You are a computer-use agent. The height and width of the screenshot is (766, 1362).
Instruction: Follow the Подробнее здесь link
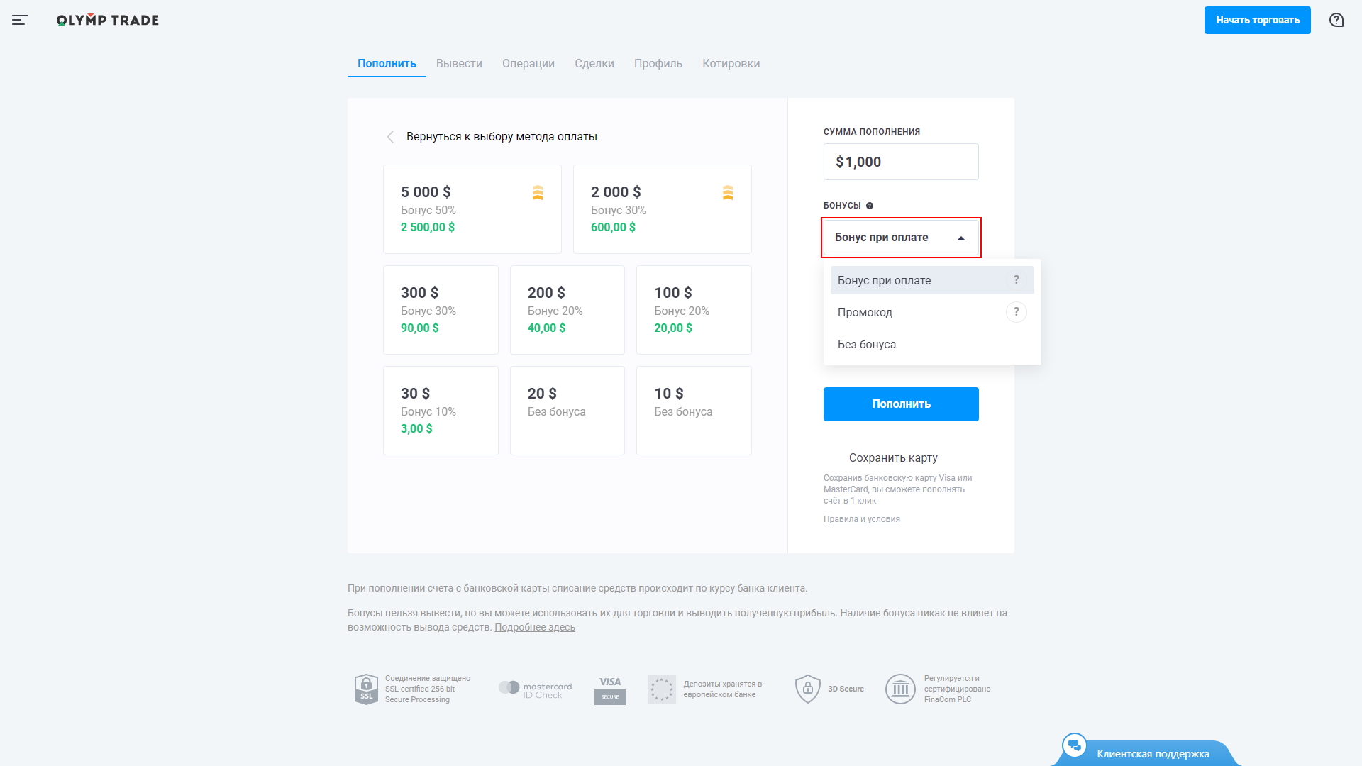click(x=535, y=628)
